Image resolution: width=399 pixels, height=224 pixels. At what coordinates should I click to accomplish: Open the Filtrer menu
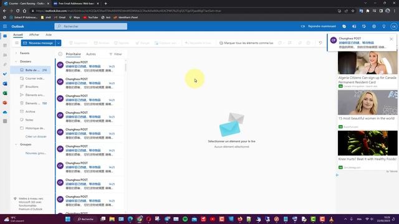[x=115, y=54]
